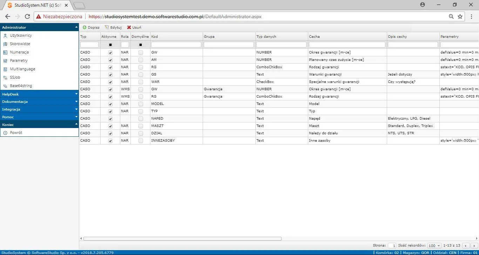Sort by Cecha column header
Screen dimensions: 479x255
[347, 36]
